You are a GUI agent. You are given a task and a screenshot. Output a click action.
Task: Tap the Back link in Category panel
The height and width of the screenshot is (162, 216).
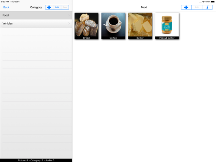(x=6, y=7)
